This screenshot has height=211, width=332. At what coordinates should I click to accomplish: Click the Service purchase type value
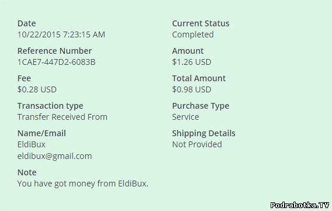click(x=185, y=117)
